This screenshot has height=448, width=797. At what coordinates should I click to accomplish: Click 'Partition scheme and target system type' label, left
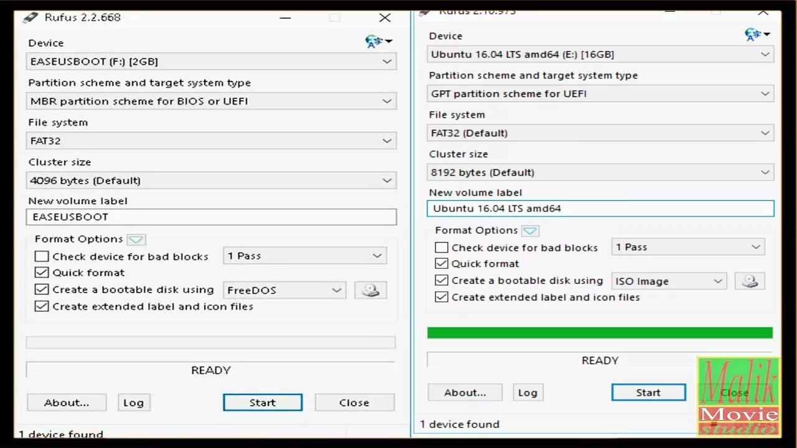pos(139,83)
